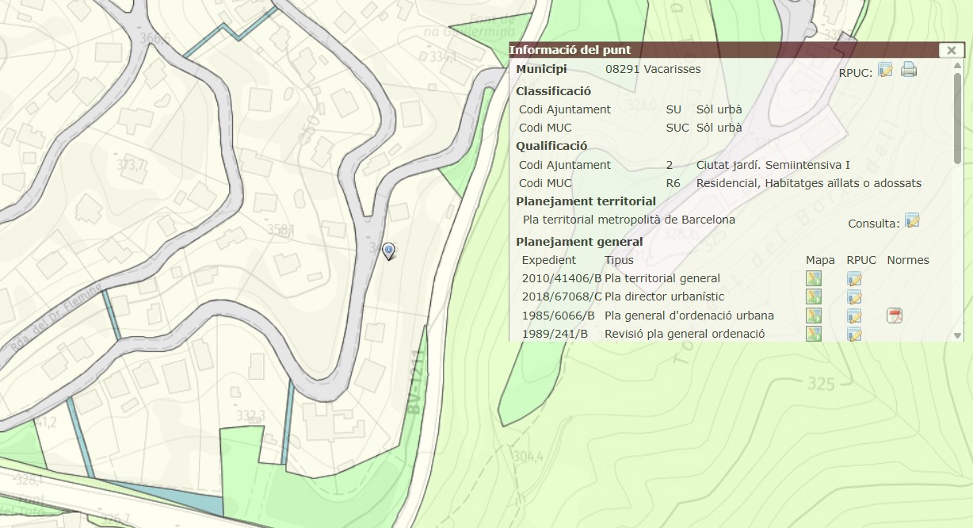Show map for Pla director urbanístic
This screenshot has height=528, width=973.
pos(814,297)
